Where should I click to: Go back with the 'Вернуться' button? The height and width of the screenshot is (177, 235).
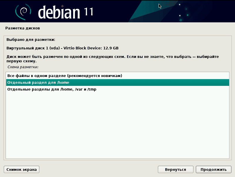[x=176, y=170]
